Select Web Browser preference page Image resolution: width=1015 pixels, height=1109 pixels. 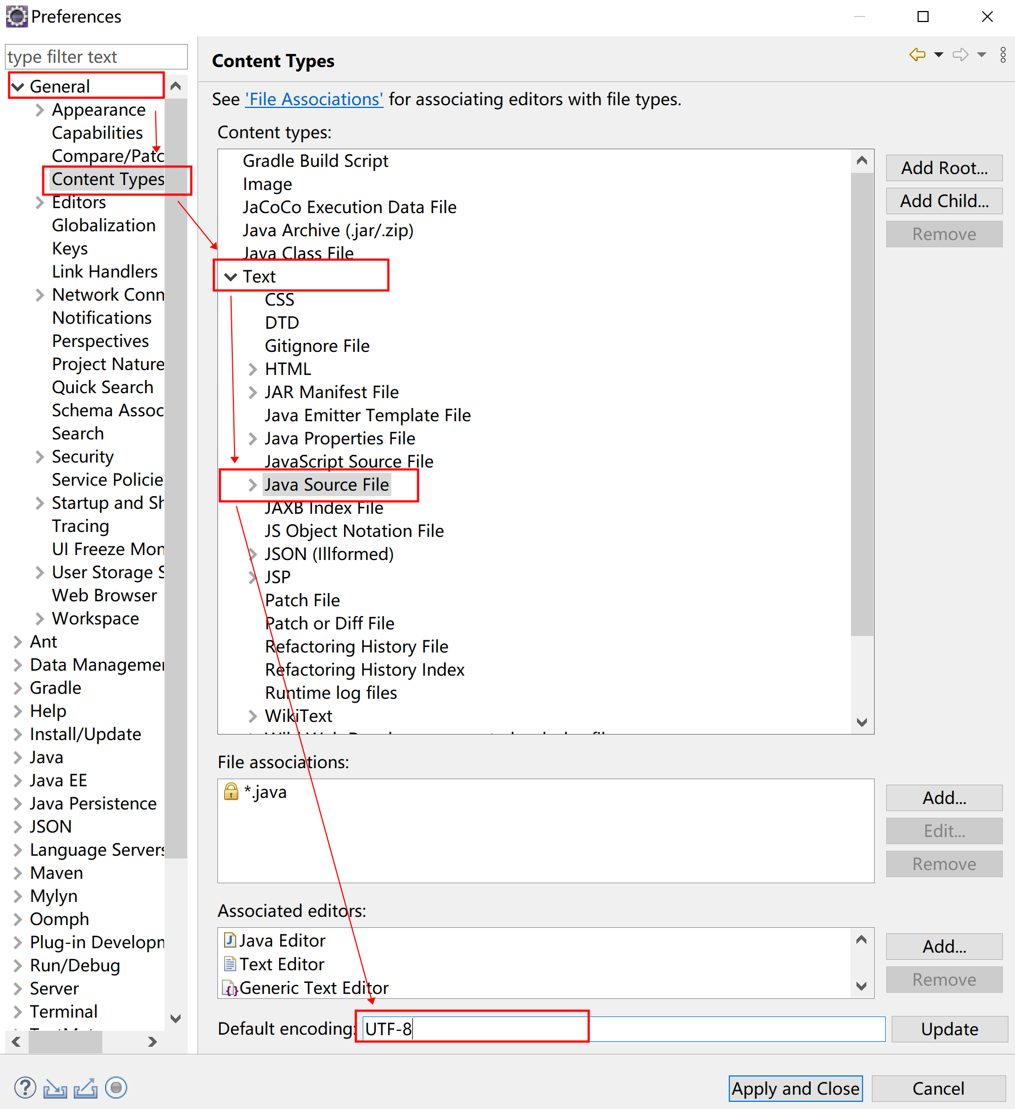[x=105, y=596]
